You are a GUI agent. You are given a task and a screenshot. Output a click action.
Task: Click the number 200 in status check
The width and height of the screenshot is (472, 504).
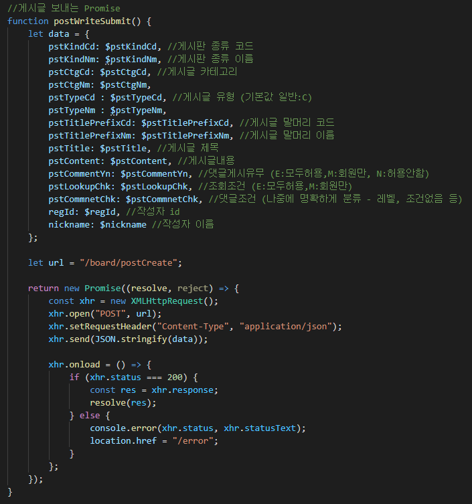175,377
